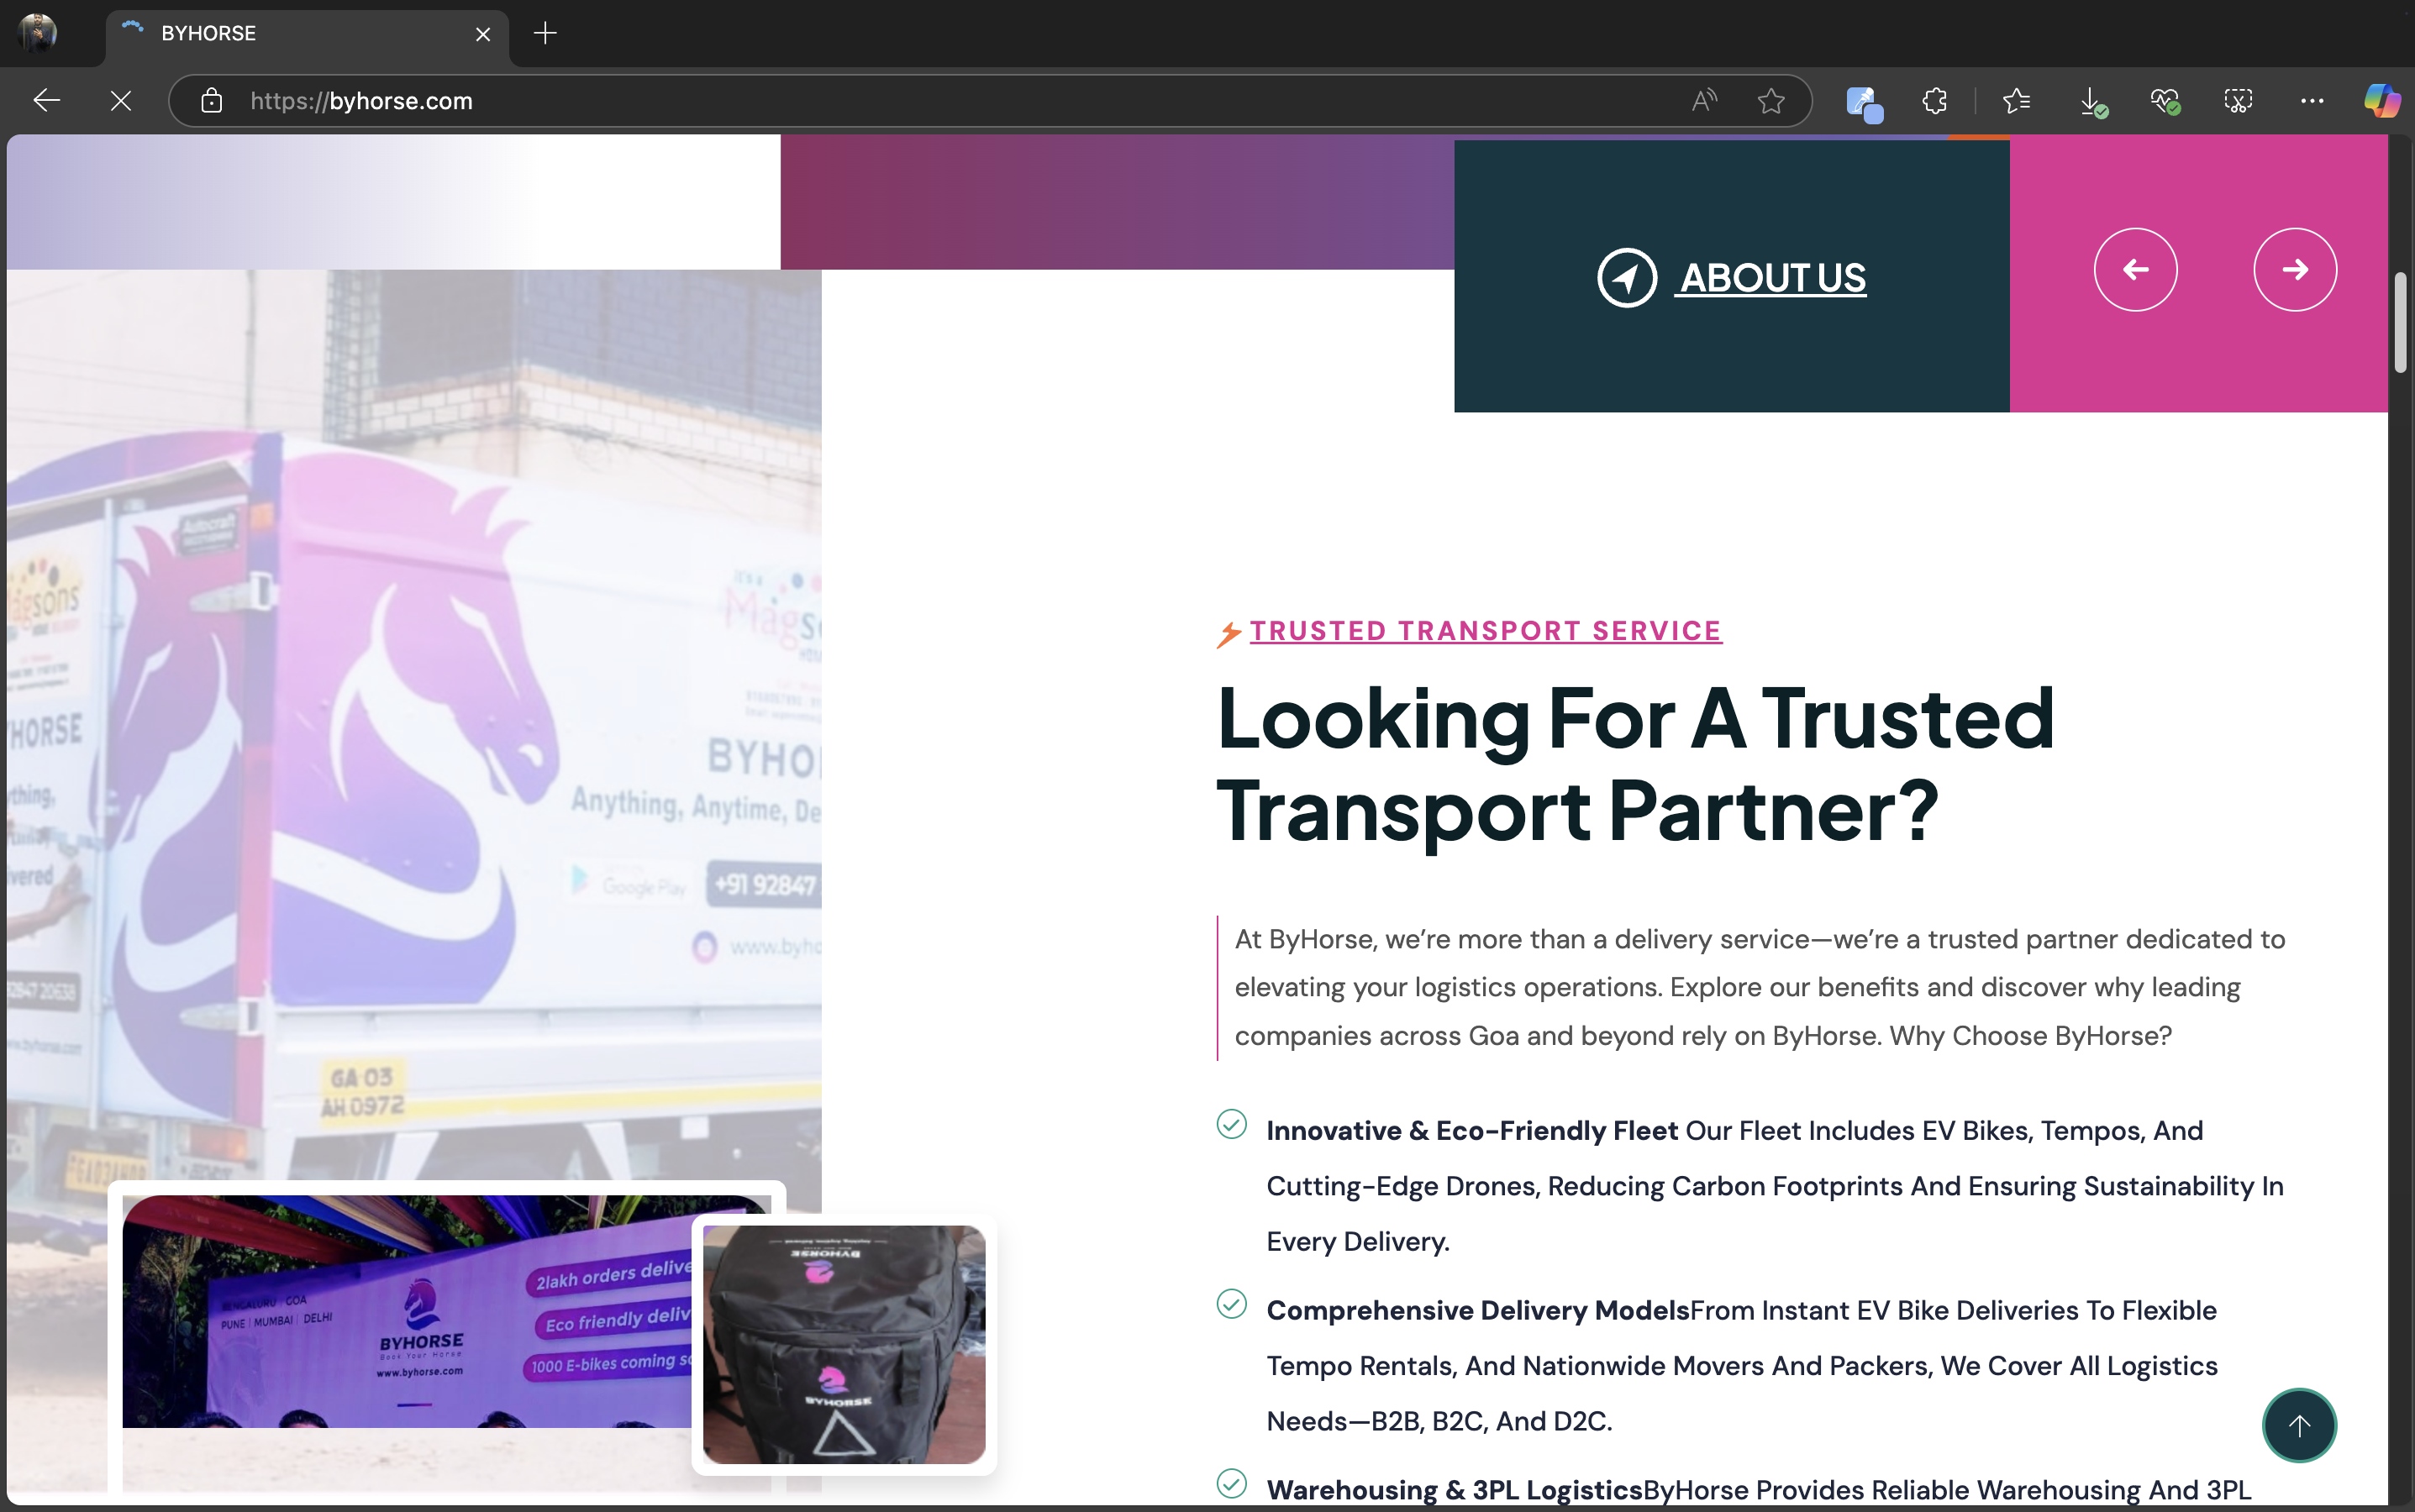Click the black backpack thumbnail

pos(844,1344)
